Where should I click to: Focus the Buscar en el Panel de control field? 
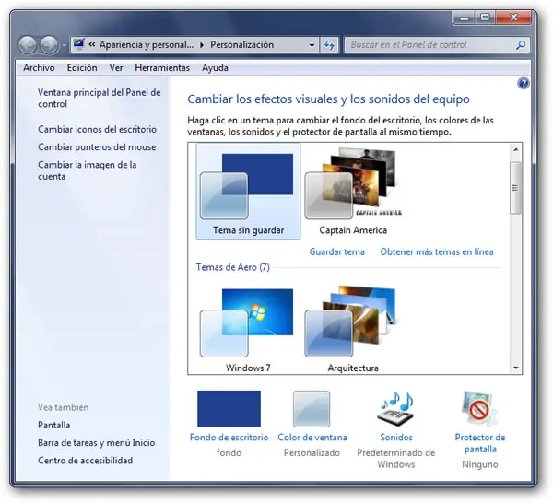point(437,45)
